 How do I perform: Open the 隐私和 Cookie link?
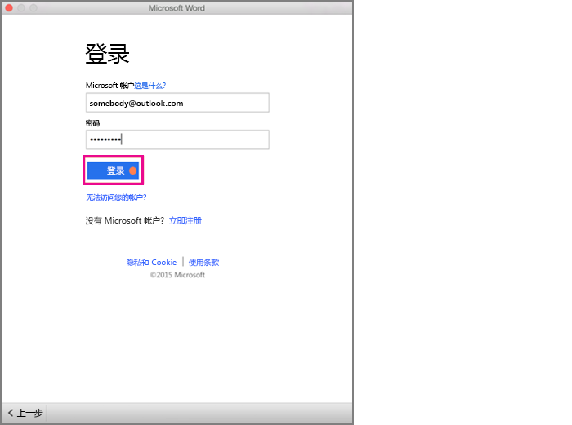(x=151, y=263)
